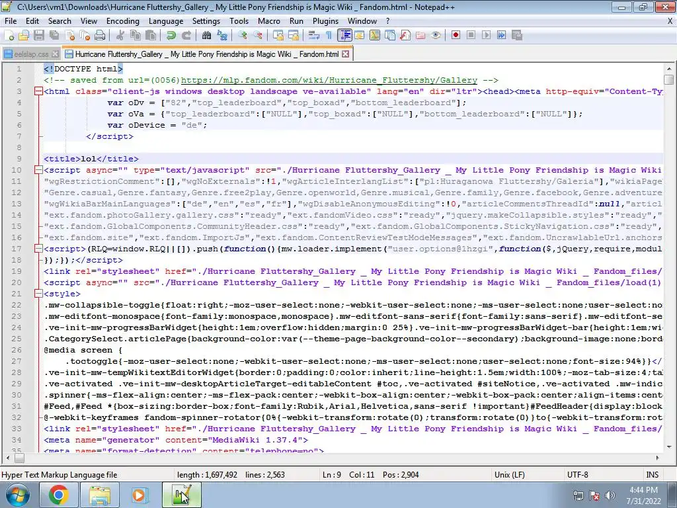Zoom out with the magnifier minus icon

click(258, 36)
